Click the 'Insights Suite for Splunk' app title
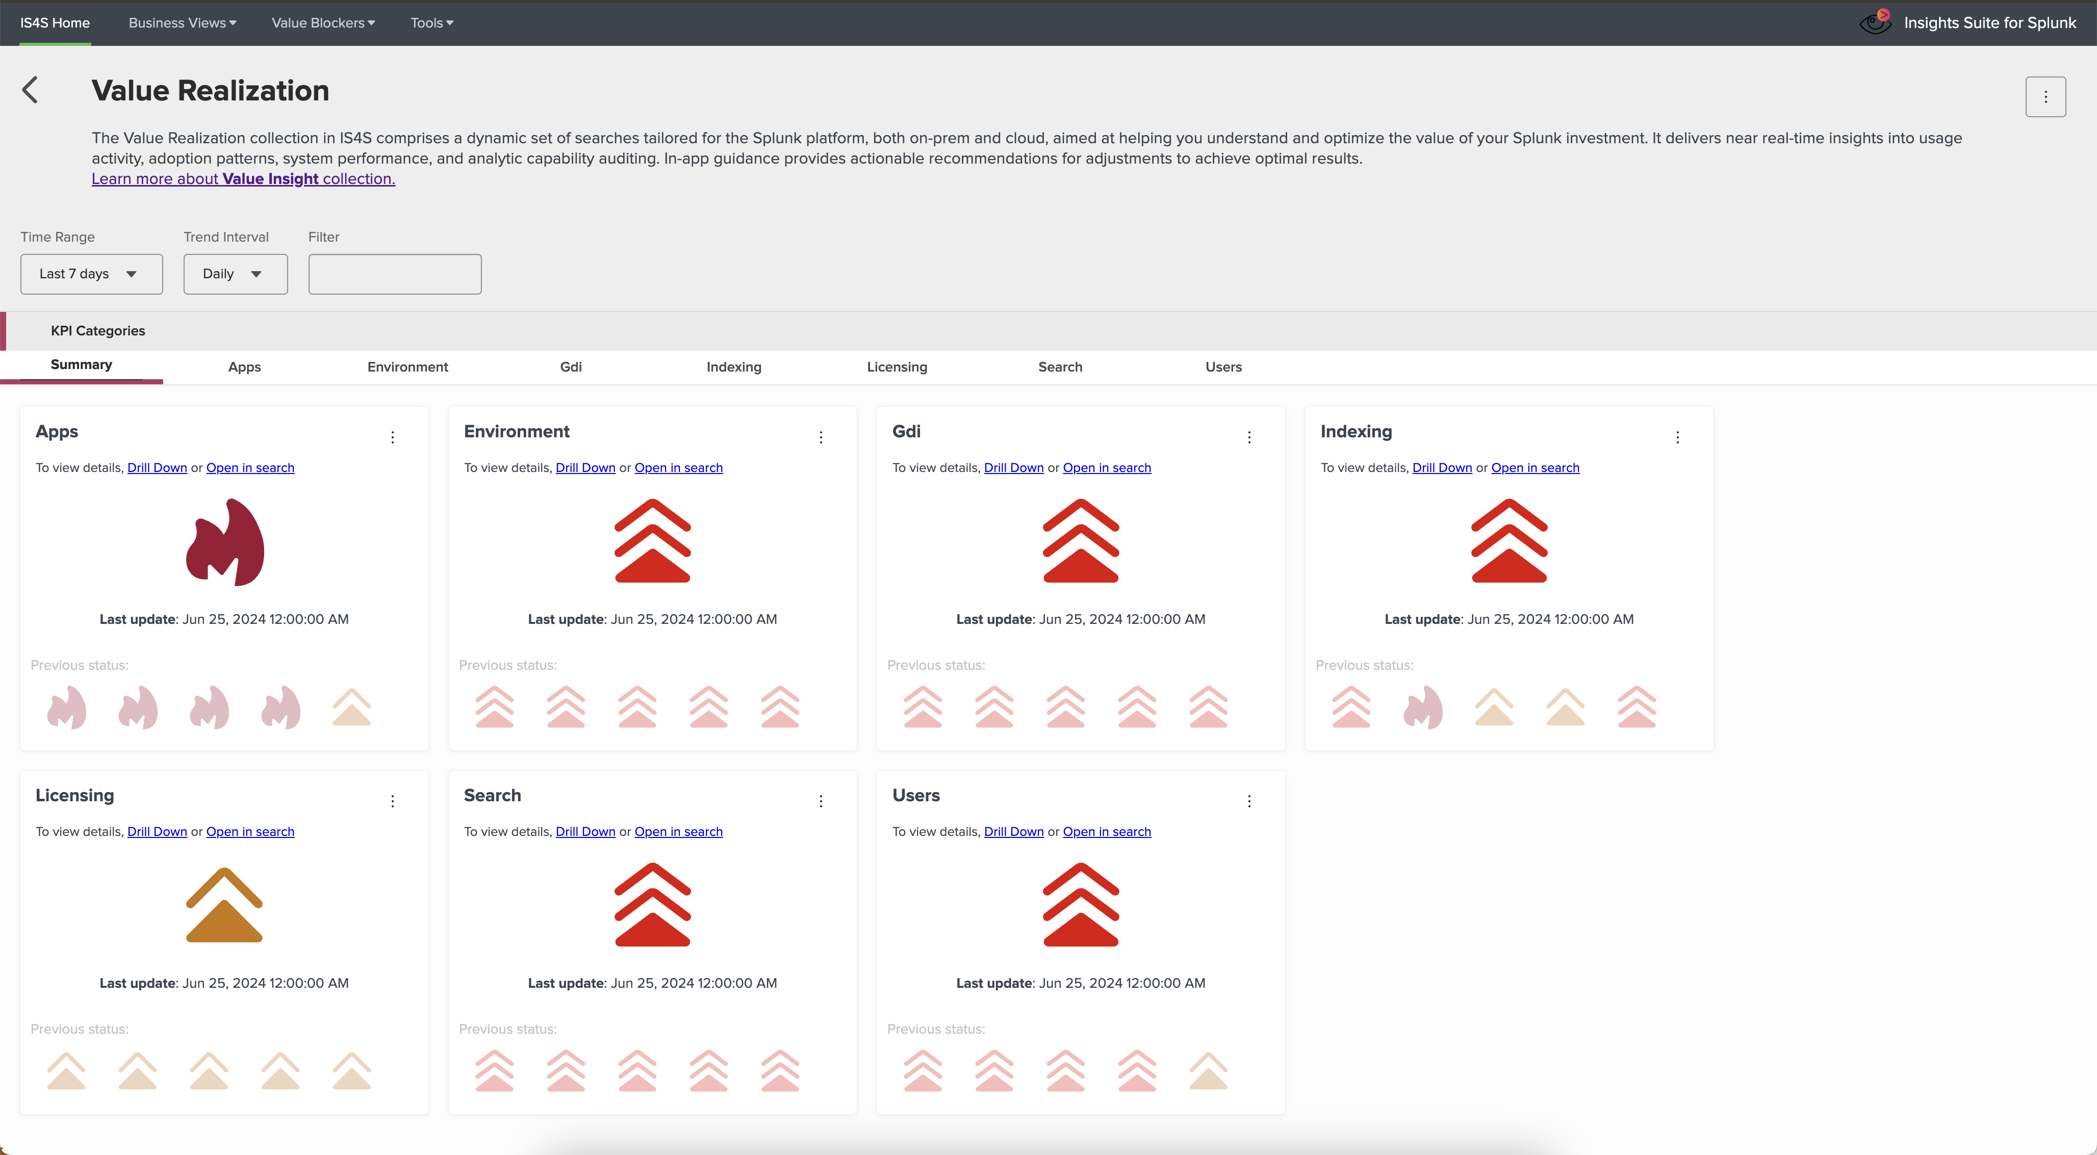 (x=1989, y=23)
